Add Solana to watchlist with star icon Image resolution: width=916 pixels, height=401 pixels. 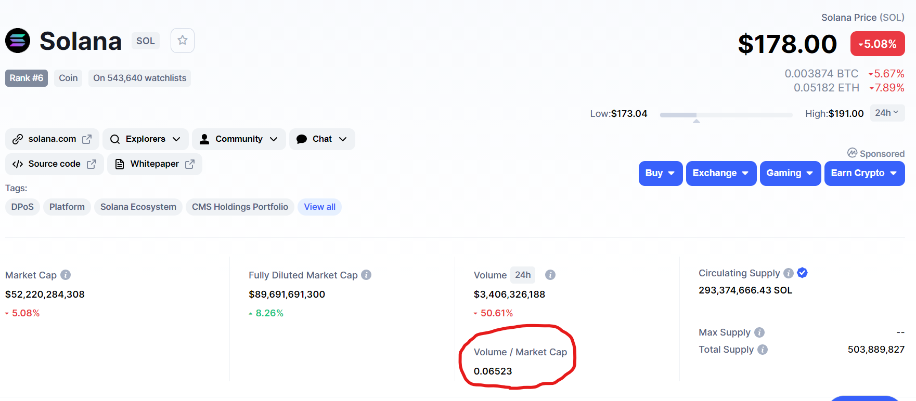(x=183, y=41)
